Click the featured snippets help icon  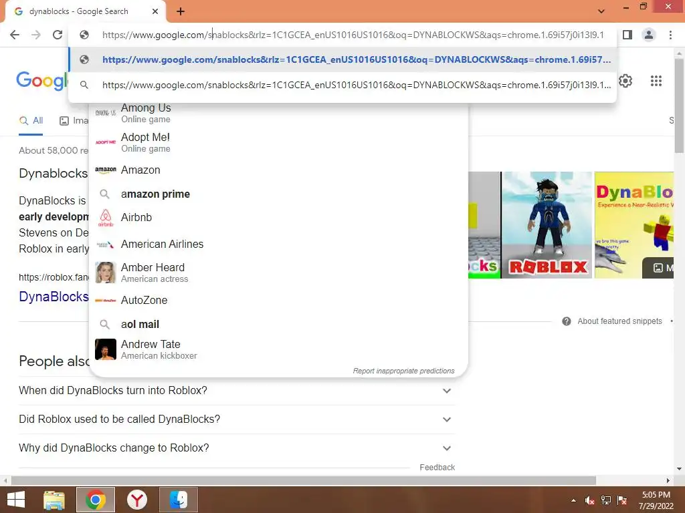[x=567, y=321]
